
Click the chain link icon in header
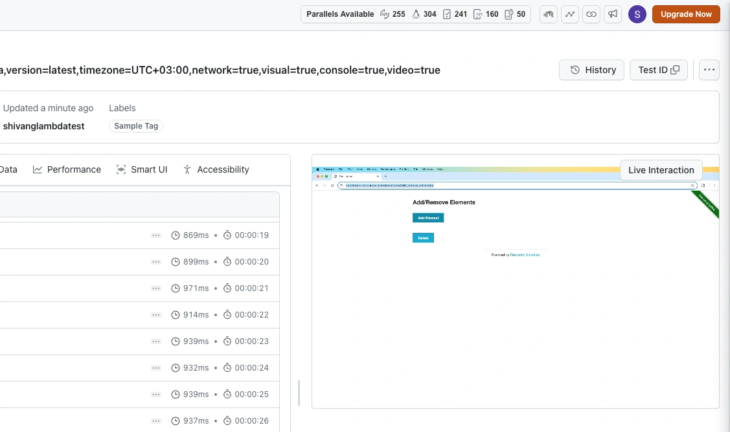coord(591,14)
